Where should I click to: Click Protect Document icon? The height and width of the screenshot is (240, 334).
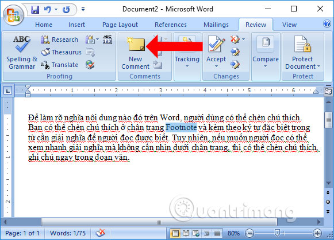302,44
